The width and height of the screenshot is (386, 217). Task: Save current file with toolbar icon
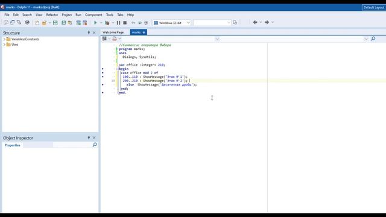tap(55, 23)
